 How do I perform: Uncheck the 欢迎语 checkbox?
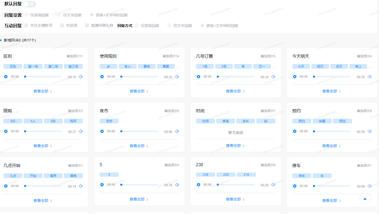click(x=62, y=25)
